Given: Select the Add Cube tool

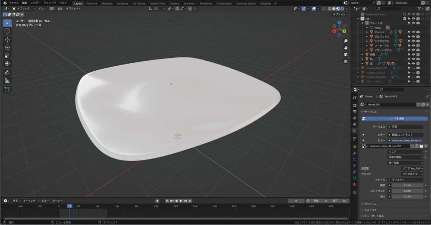Looking at the screenshot, I should click(7, 89).
